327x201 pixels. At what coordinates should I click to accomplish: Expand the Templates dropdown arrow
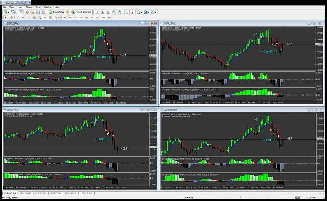pyautogui.click(x=156, y=13)
